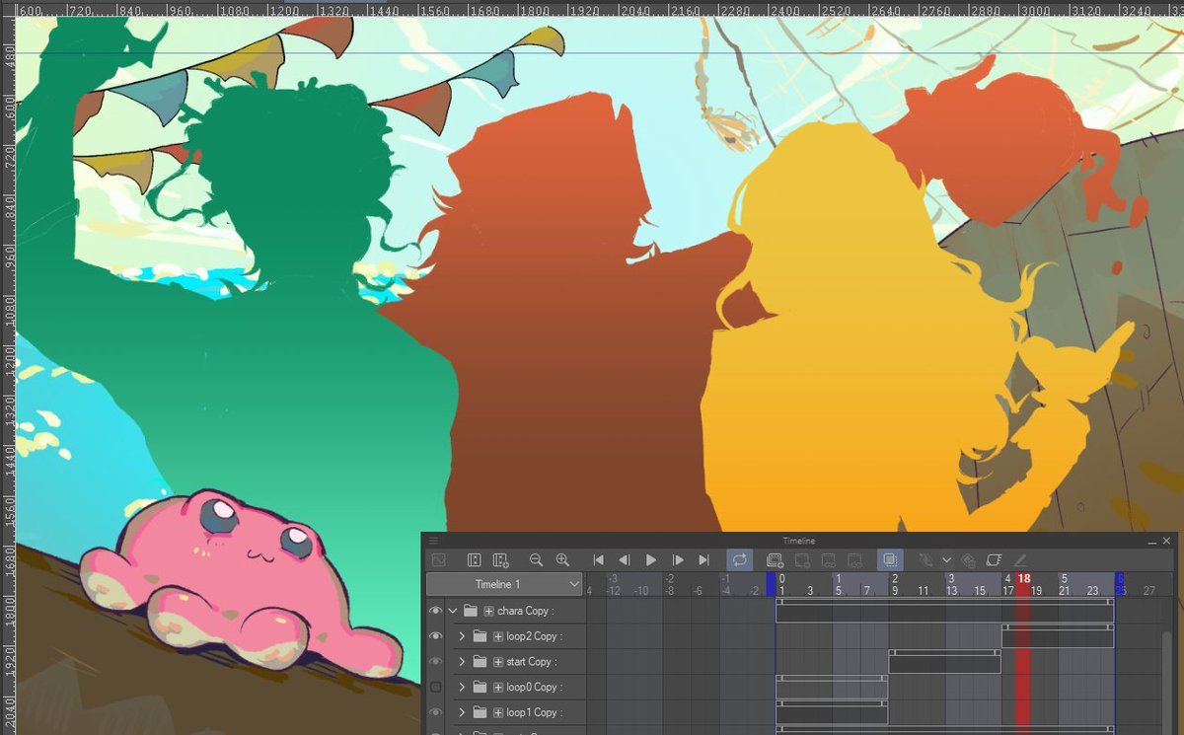Screen dimensions: 1184x735
Task: Open keyframe interpolation dropdown arrow
Action: point(946,559)
